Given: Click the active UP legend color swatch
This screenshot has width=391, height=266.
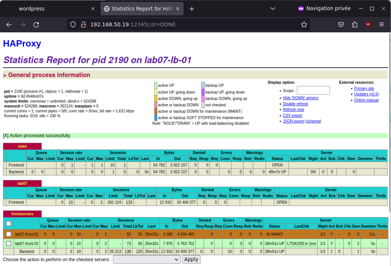Looking at the screenshot, I should [x=156, y=85].
